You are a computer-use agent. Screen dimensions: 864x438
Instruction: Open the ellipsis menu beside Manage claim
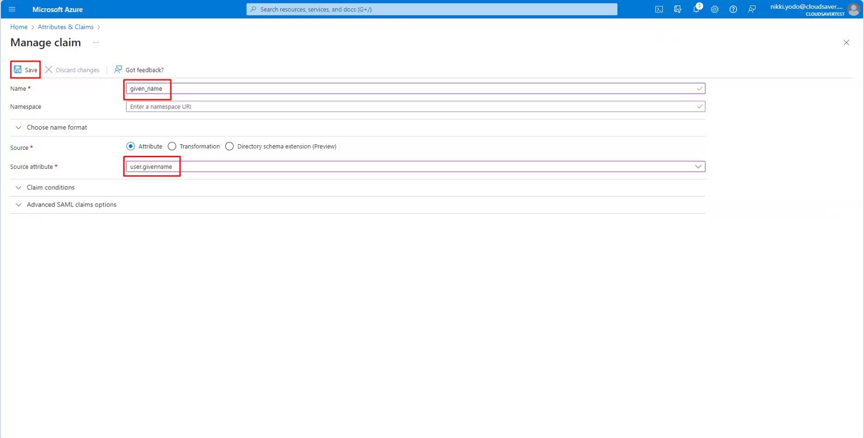pyautogui.click(x=96, y=42)
